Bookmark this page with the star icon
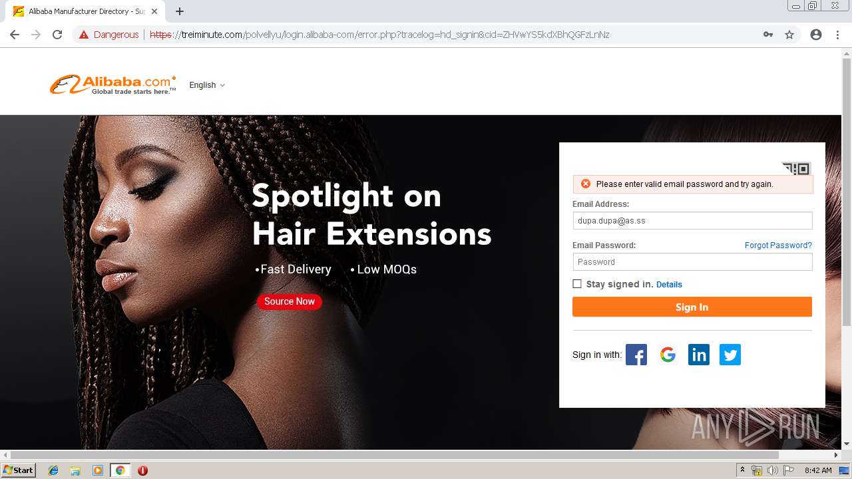This screenshot has height=479, width=852. 789,35
